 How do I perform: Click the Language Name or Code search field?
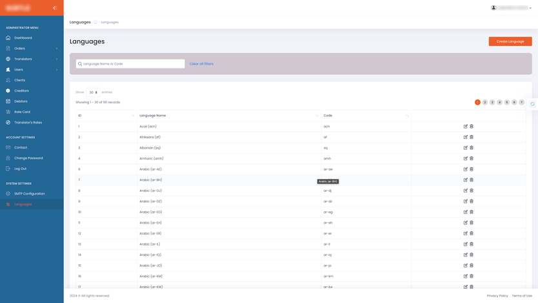[132, 64]
